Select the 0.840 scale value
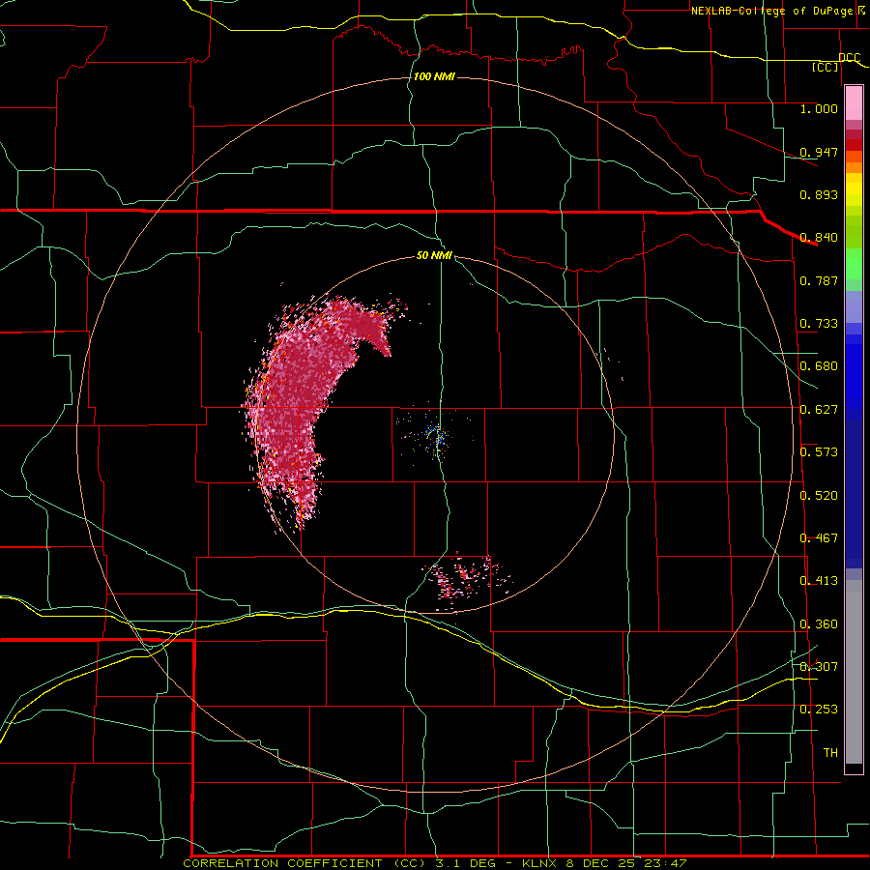 pyautogui.click(x=819, y=238)
